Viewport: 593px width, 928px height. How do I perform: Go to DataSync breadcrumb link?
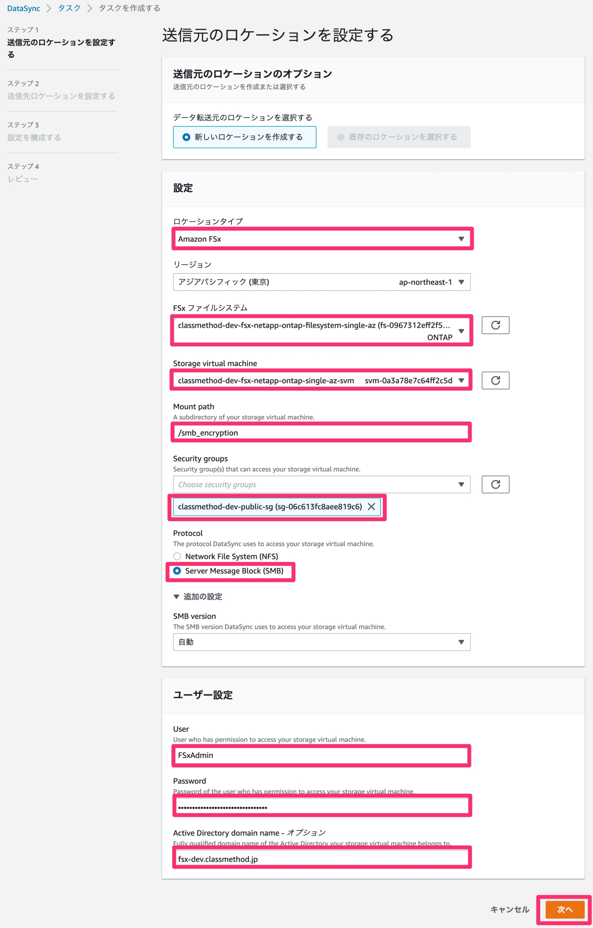24,8
